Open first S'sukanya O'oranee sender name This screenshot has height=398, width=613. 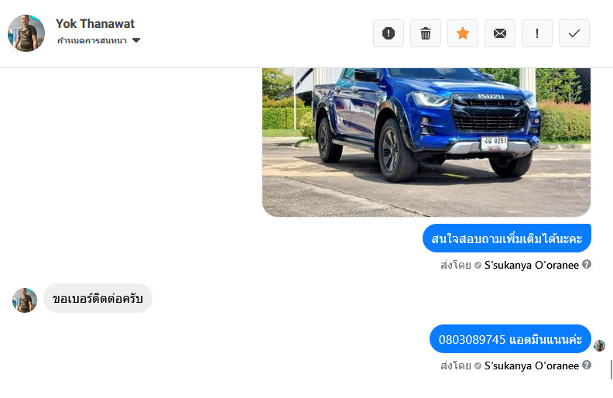(531, 265)
